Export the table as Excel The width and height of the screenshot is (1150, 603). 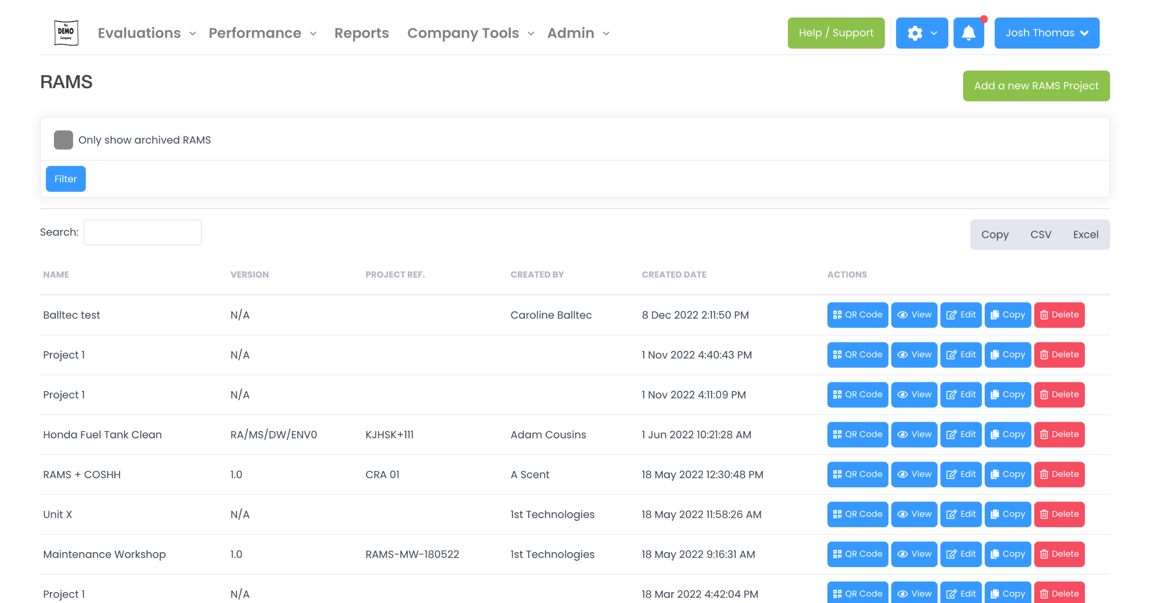tap(1085, 235)
